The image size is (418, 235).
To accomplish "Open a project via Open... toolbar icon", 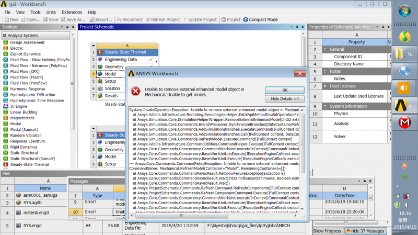I will tap(30, 19).
